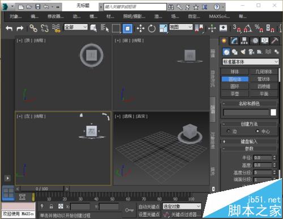
Task: Open the 3ds Max application menu logo
Action: 5,7
